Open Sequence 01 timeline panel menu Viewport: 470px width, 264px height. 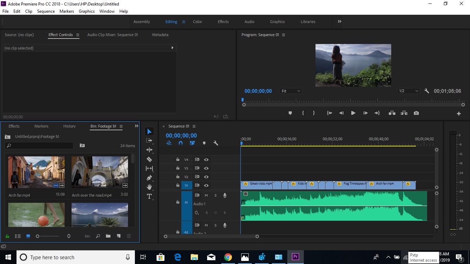[194, 126]
